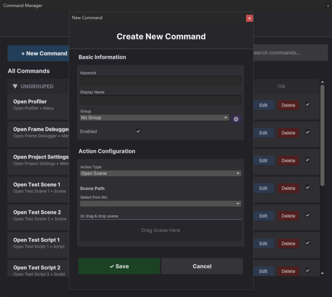The image size is (332, 297).
Task: Cancel creating the command
Action: (202, 266)
